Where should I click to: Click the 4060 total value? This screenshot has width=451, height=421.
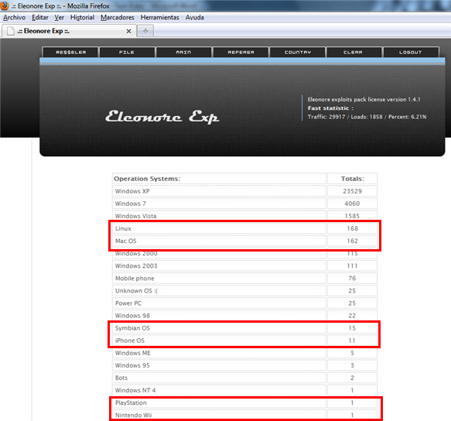click(x=352, y=204)
